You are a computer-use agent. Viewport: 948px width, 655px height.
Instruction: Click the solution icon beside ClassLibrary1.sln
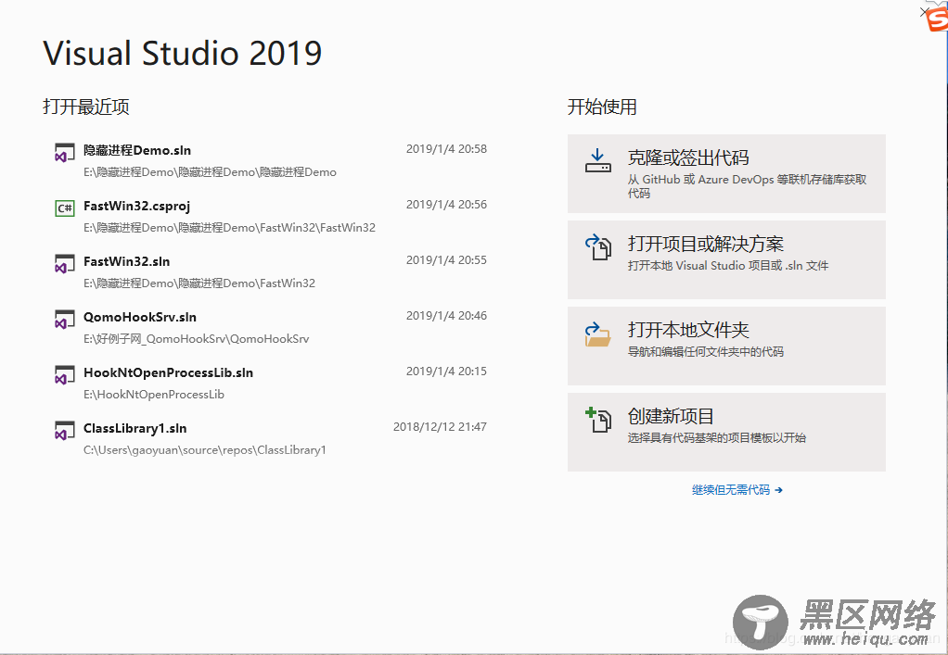(x=65, y=431)
